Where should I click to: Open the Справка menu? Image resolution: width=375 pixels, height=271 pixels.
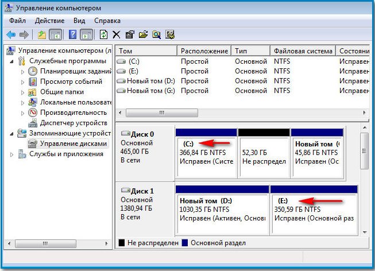tap(107, 20)
